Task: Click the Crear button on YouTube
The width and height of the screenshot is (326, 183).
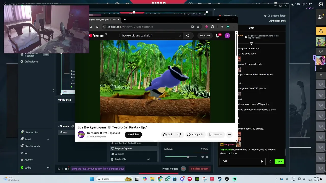Action: [205, 36]
